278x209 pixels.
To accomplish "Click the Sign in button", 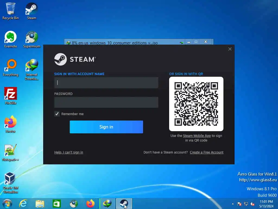I will pos(106,127).
